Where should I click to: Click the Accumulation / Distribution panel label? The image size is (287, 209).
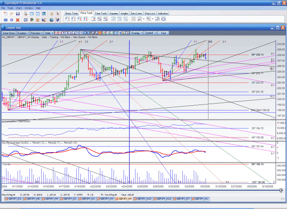(16, 121)
